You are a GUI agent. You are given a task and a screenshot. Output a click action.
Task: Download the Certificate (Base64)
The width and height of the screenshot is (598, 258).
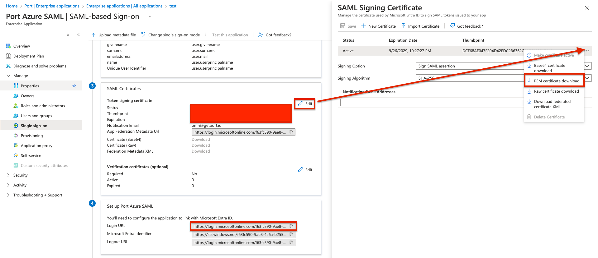[x=201, y=139]
